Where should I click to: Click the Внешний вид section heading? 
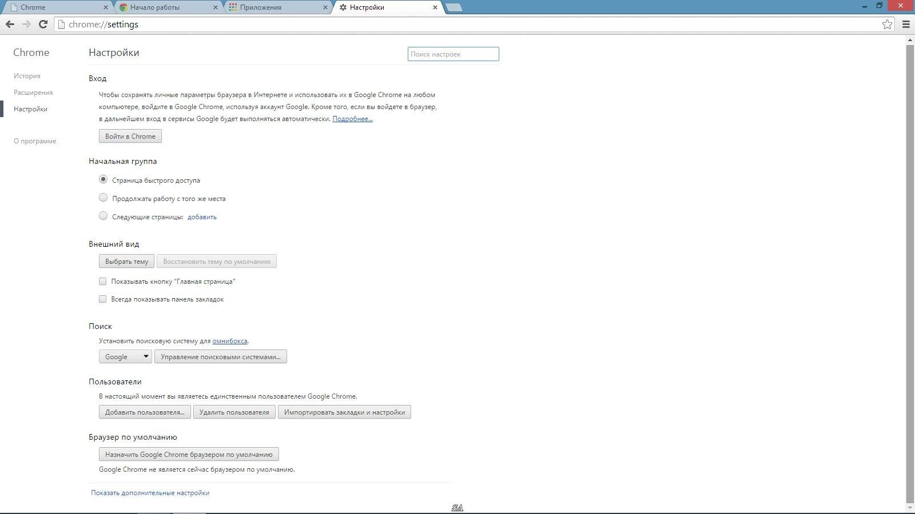114,244
